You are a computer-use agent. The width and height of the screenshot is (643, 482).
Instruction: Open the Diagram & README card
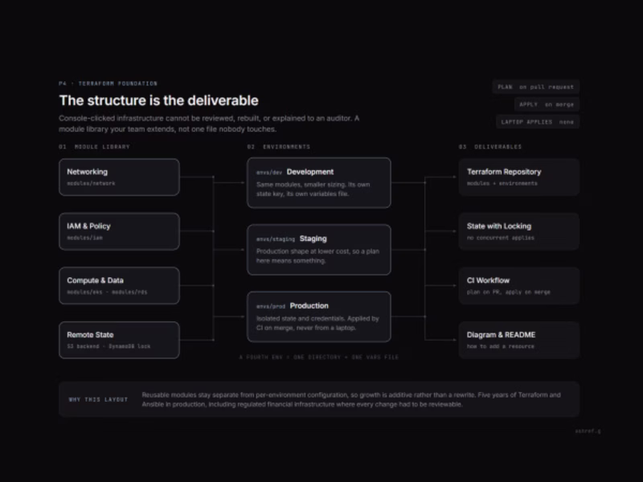point(518,340)
